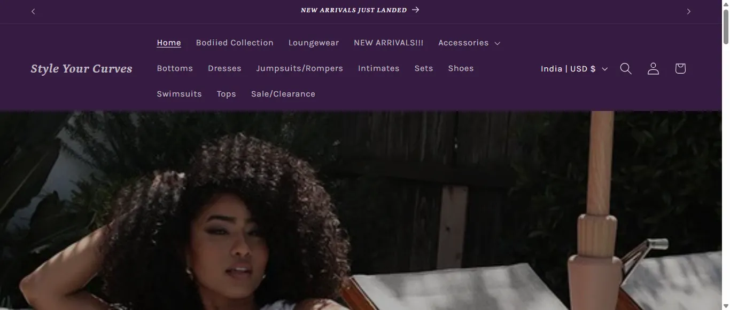Show previous announcement with left arrow

tap(33, 11)
